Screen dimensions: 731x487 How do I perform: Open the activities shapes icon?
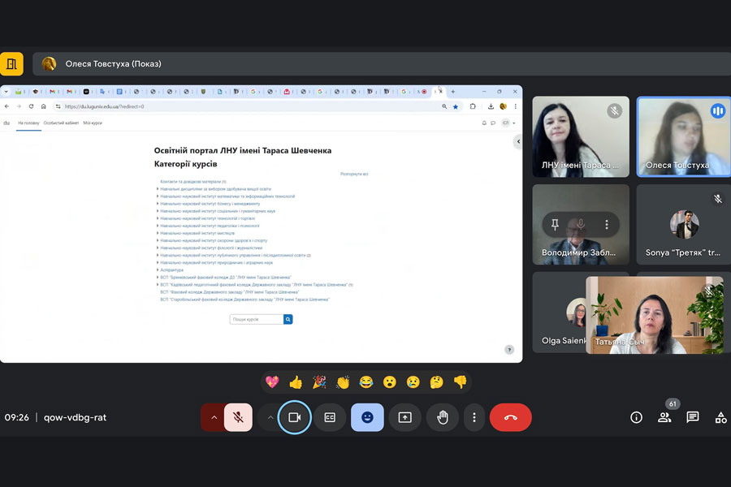click(720, 417)
